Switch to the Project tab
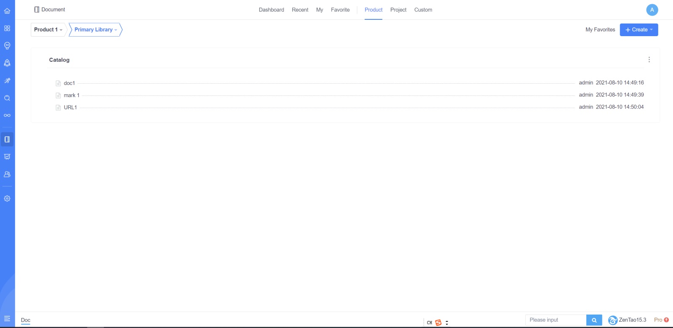This screenshot has width=673, height=328. pyautogui.click(x=398, y=10)
